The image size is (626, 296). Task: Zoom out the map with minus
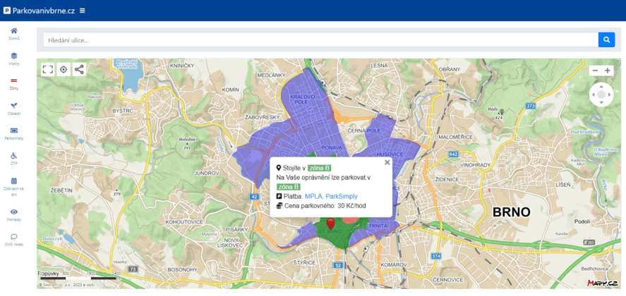coord(595,70)
